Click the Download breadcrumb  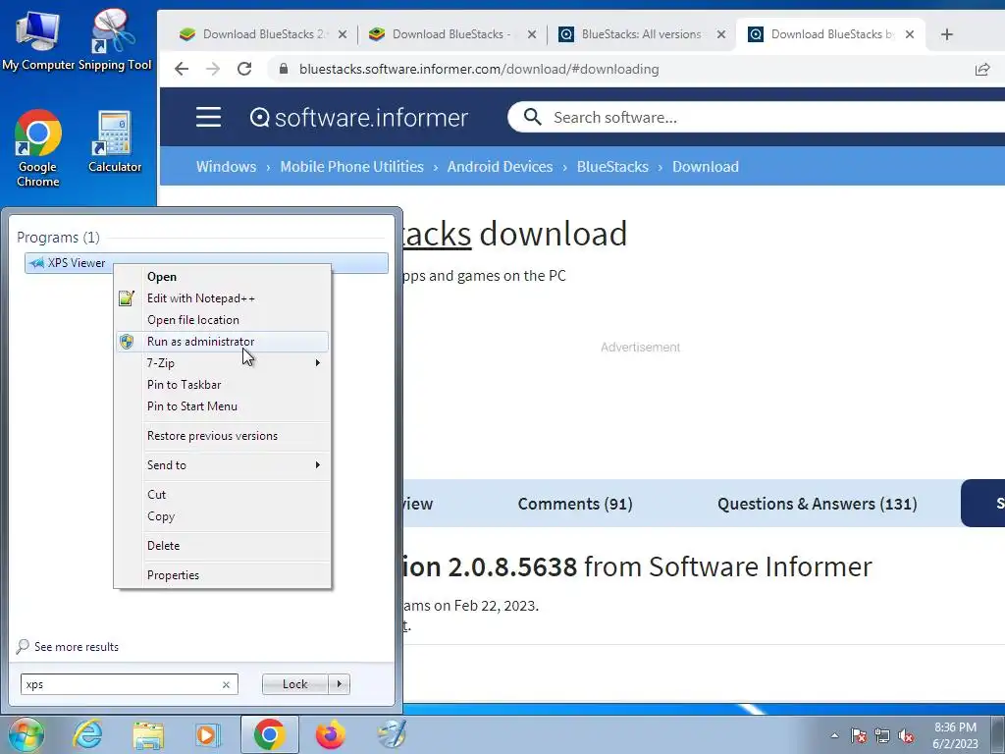pos(706,167)
